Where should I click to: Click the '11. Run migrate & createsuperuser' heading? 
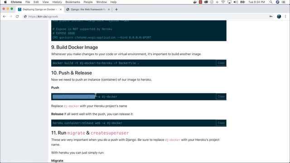point(90,133)
